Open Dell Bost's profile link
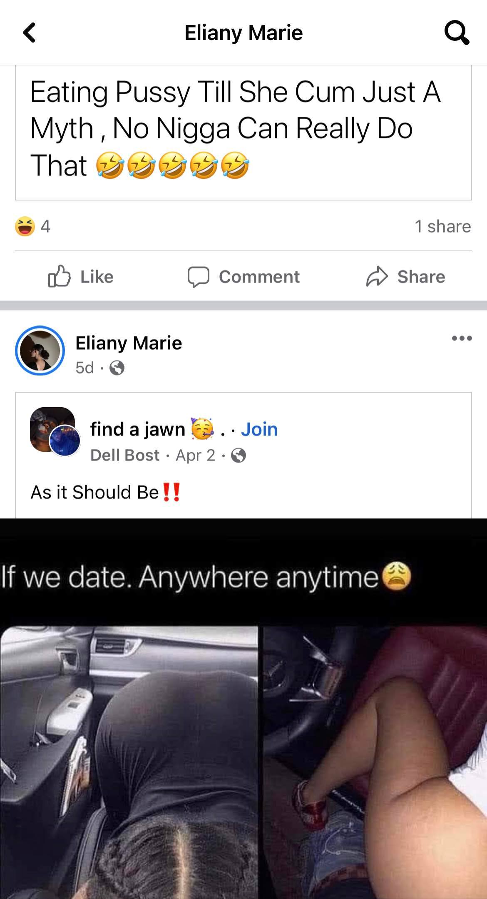Viewport: 487px width, 899px height. tap(125, 455)
